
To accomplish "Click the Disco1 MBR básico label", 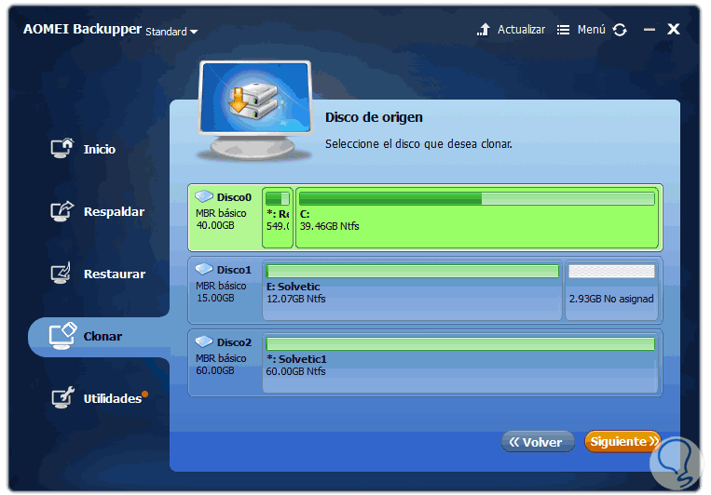I will [x=221, y=286].
